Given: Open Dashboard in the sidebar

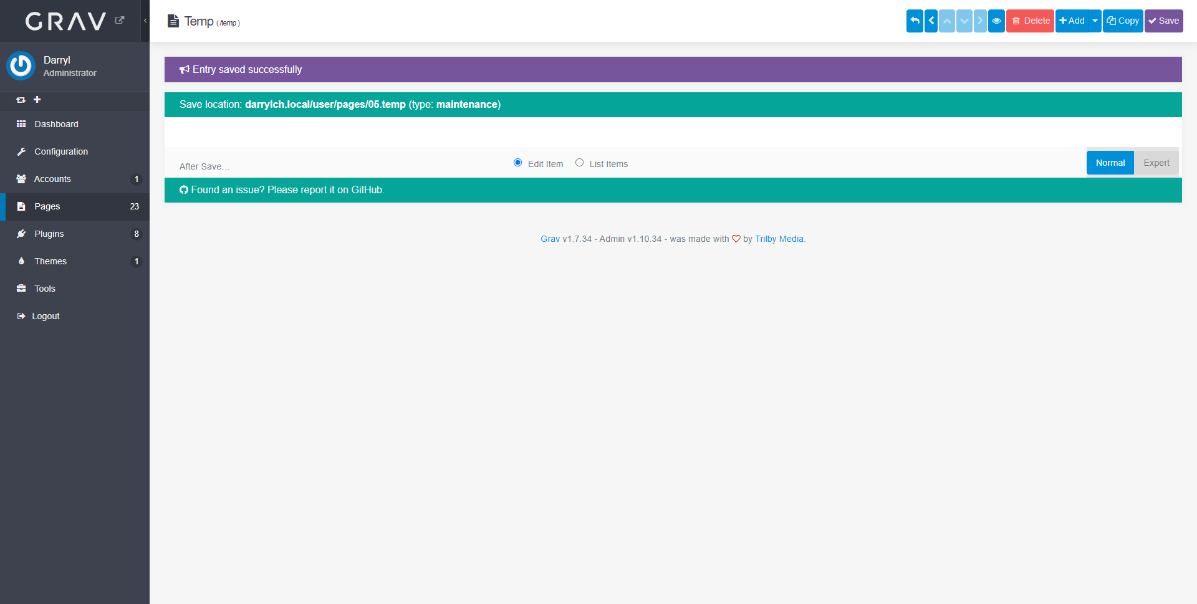Looking at the screenshot, I should [x=75, y=124].
